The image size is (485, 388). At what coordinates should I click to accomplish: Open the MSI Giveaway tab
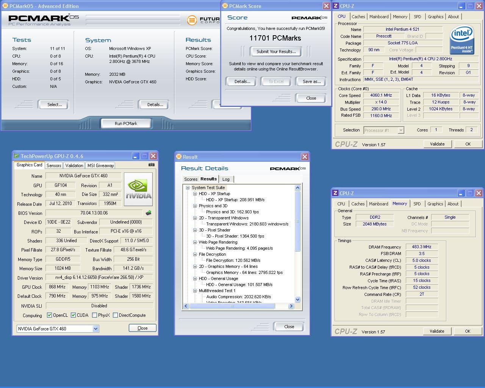(x=100, y=166)
